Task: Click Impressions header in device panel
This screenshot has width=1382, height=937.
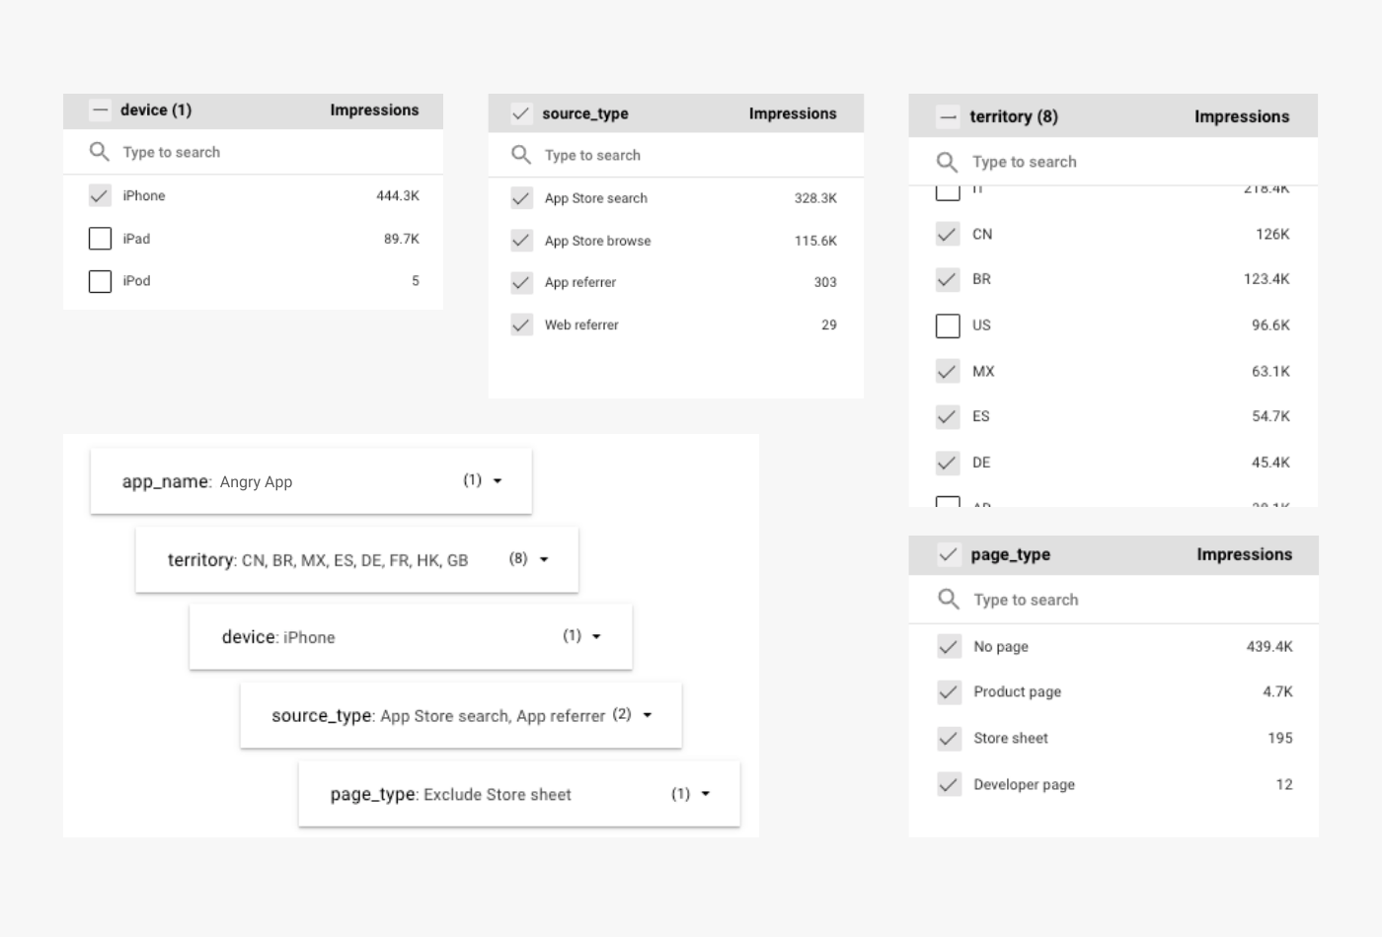Action: coord(374,110)
